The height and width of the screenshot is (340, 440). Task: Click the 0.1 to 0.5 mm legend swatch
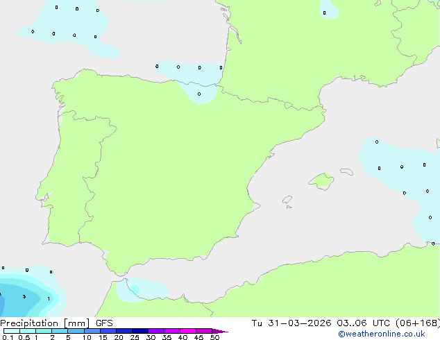click(x=12, y=331)
